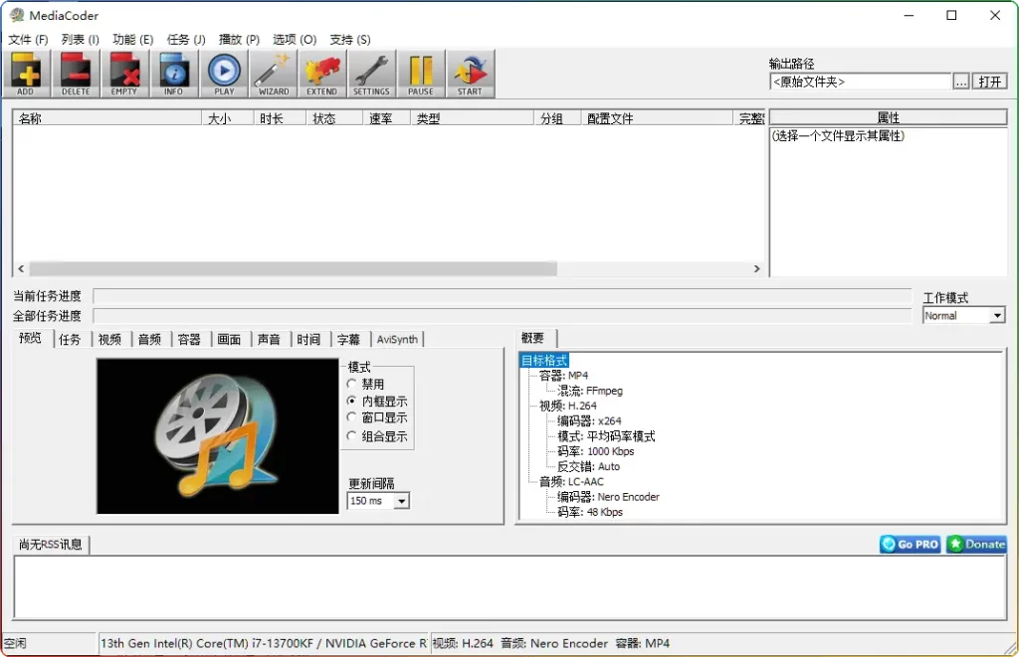Viewport: 1019px width, 657px height.
Task: Open the EXTEND toolbar icon
Action: pyautogui.click(x=322, y=74)
